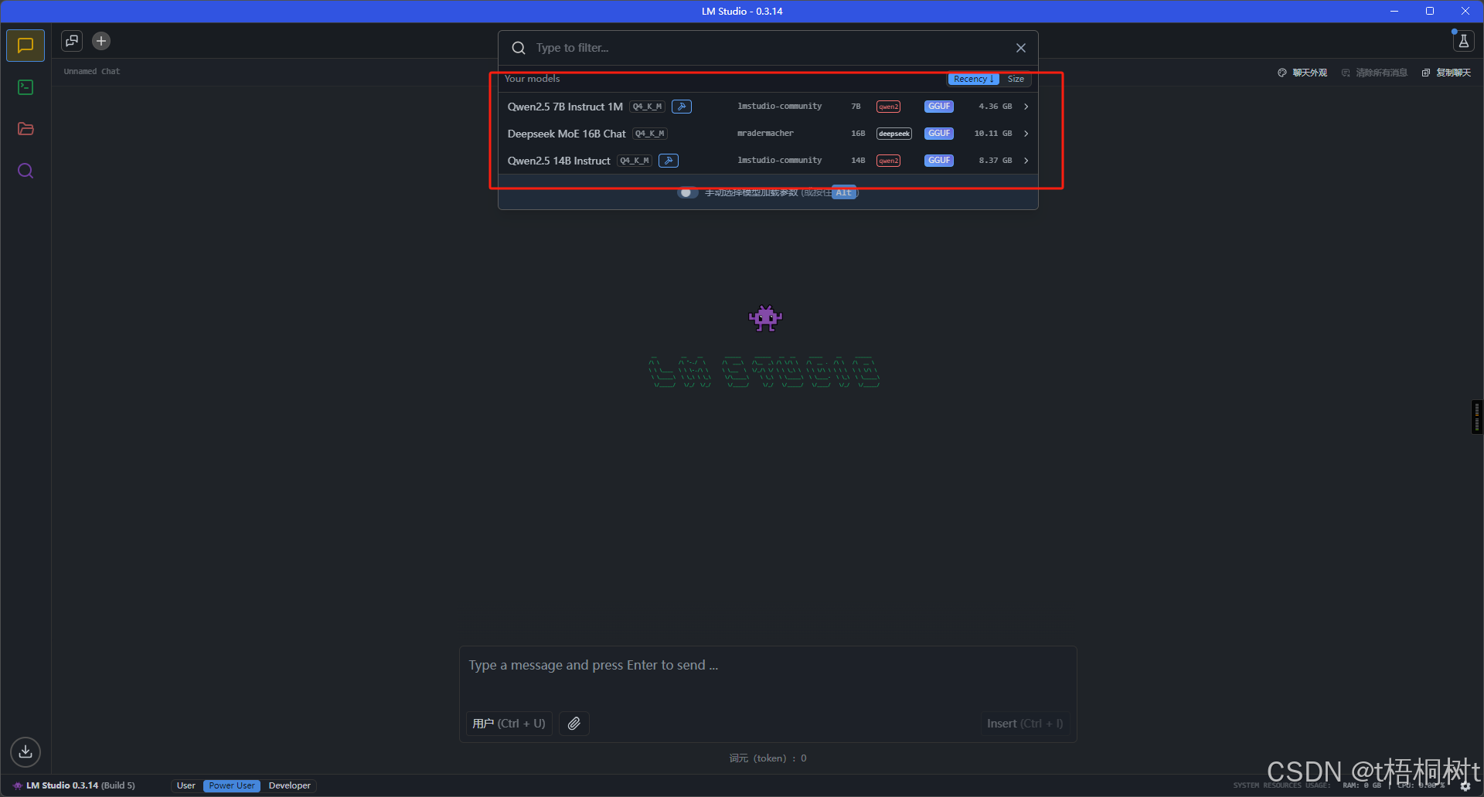Open the Downloads panel icon
Viewport: 1484px width, 797px height.
pyautogui.click(x=26, y=751)
